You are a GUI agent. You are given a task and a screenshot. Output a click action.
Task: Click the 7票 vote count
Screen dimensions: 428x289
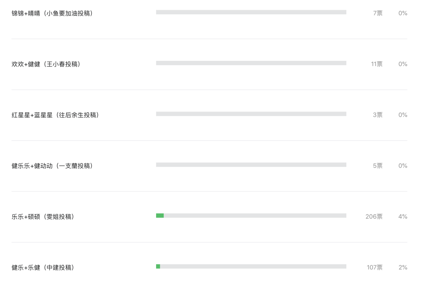point(378,13)
